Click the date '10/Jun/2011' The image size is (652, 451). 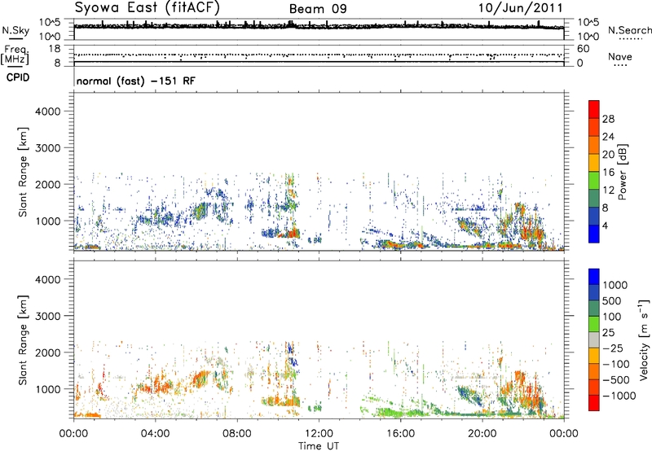(x=521, y=8)
